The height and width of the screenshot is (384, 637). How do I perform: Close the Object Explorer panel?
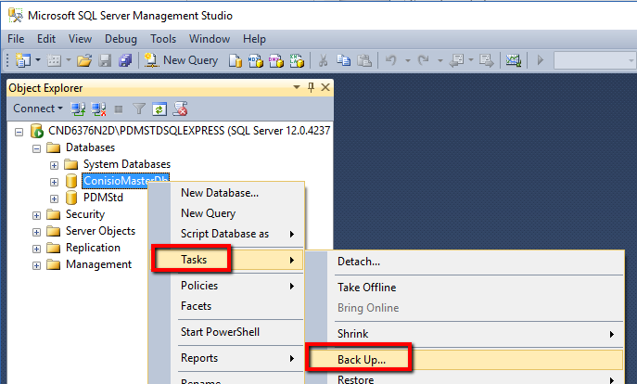click(325, 87)
